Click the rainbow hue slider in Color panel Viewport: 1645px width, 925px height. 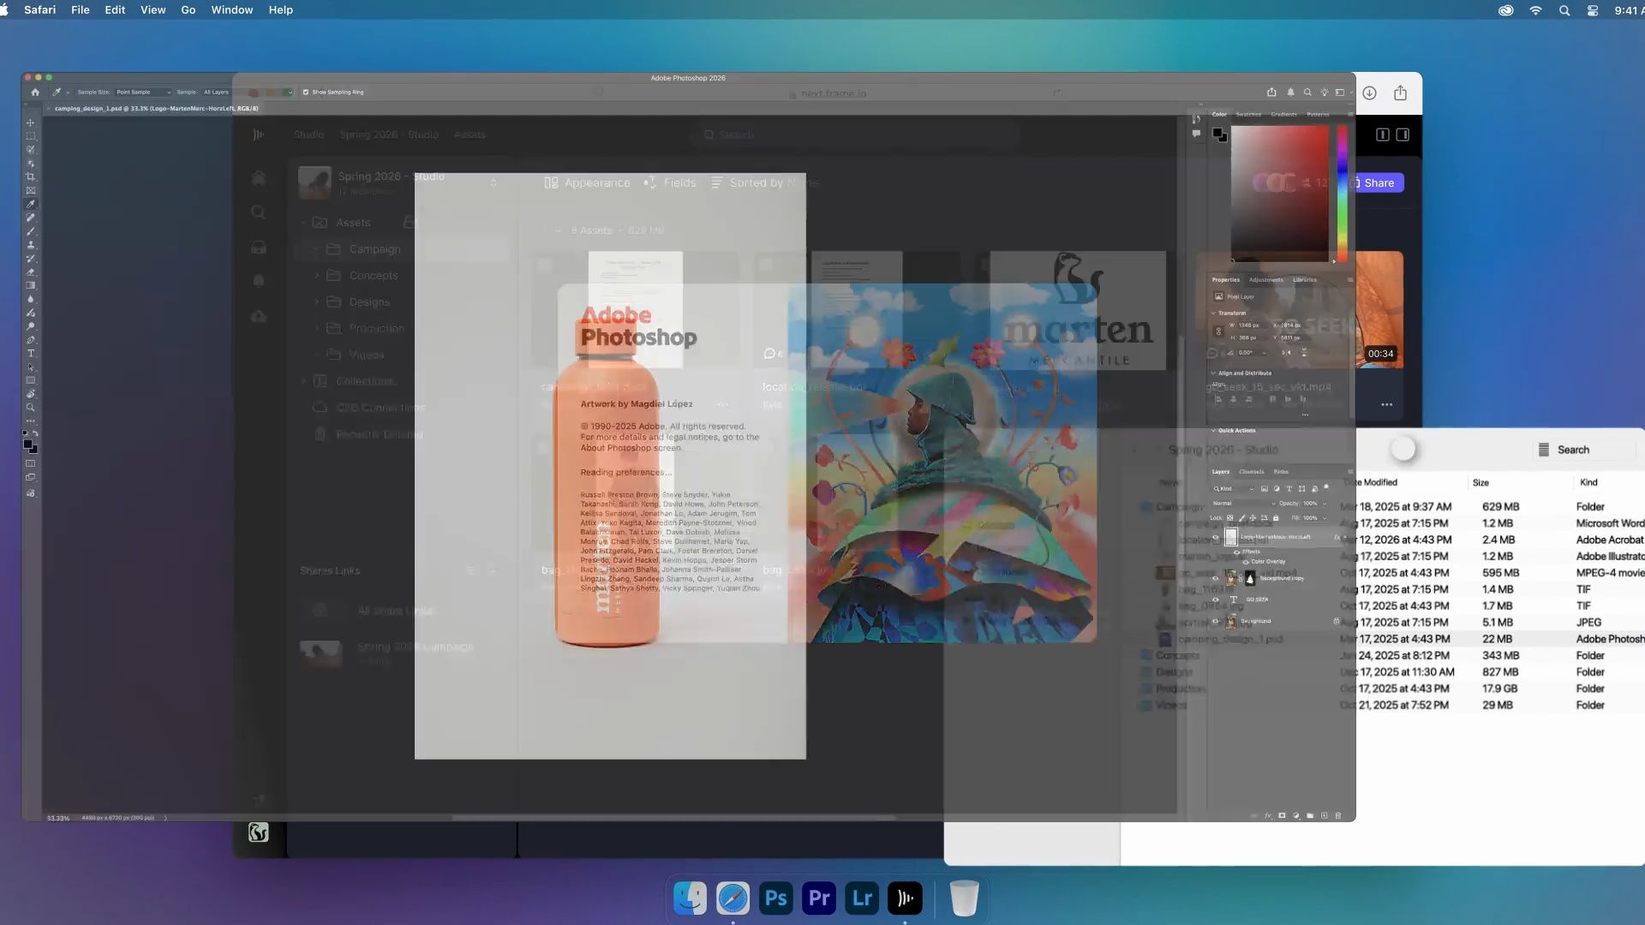pyautogui.click(x=1342, y=193)
